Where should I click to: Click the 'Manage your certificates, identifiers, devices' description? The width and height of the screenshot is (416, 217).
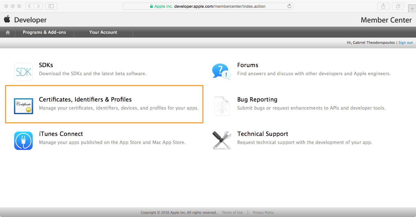[x=119, y=108]
